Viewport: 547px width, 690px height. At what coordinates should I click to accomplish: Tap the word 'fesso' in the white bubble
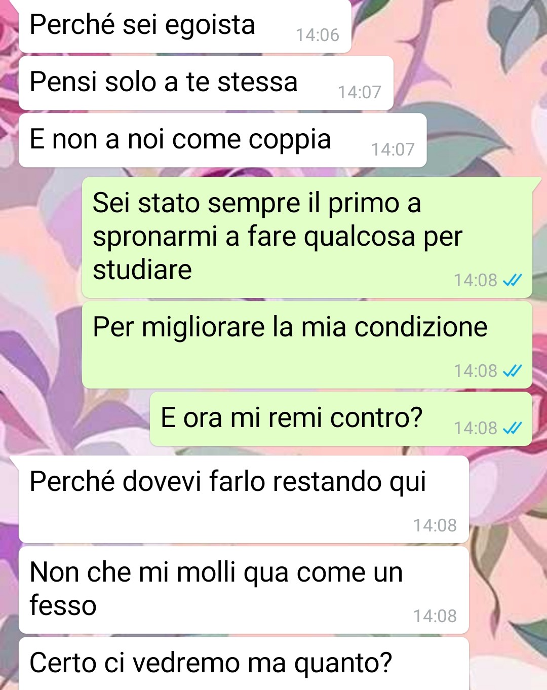(x=63, y=605)
